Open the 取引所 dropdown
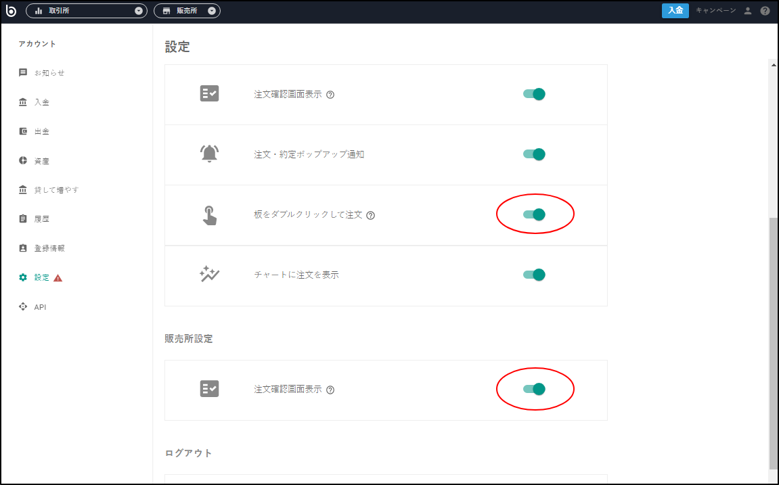This screenshot has height=485, width=779. [x=87, y=11]
